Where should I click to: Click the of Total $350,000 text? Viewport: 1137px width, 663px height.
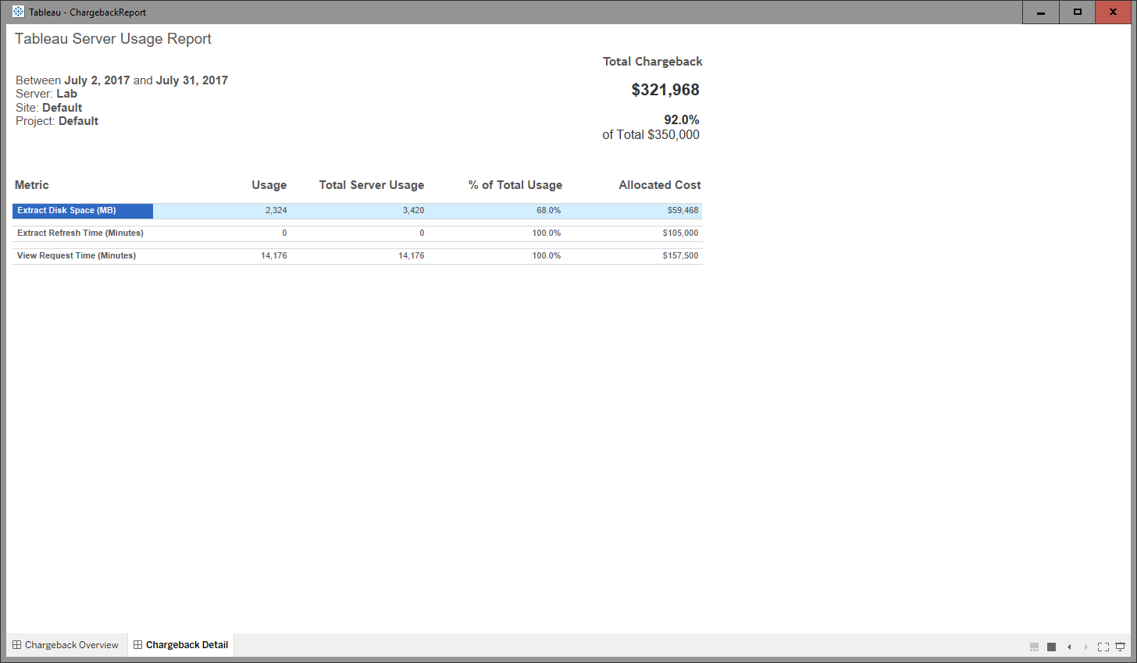tap(651, 135)
